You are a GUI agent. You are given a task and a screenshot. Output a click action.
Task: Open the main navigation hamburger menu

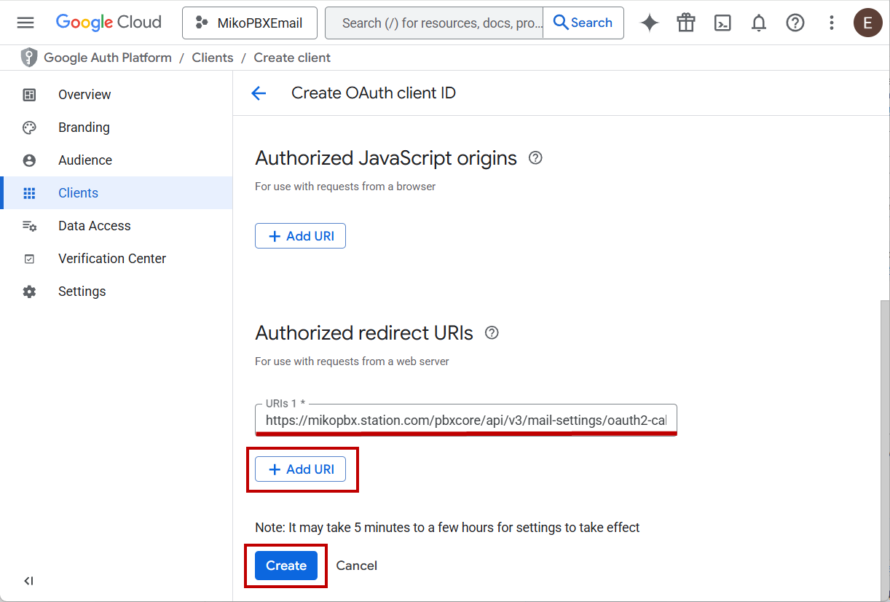click(25, 23)
